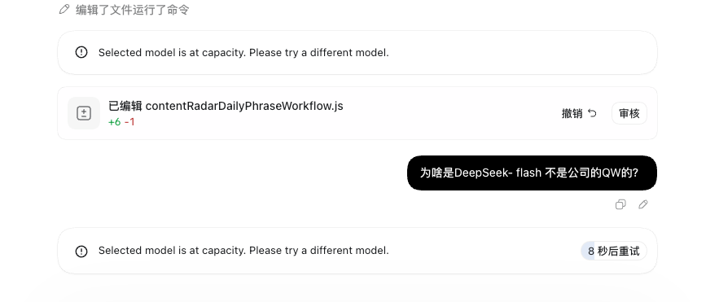Open the 审核 review button
This screenshot has height=302, width=719.
(x=629, y=113)
